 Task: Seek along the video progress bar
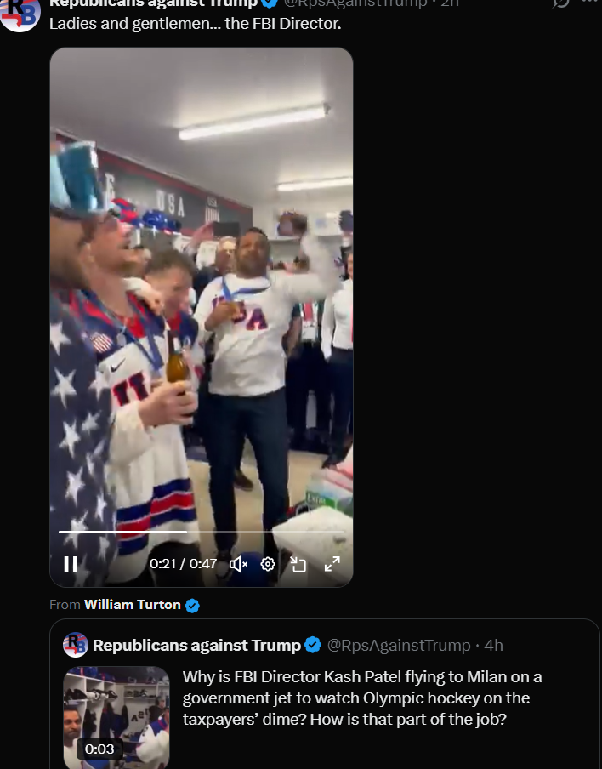[202, 532]
